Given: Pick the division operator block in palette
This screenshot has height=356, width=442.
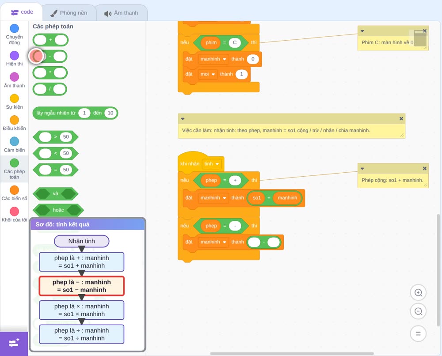Looking at the screenshot, I should (x=50, y=89).
